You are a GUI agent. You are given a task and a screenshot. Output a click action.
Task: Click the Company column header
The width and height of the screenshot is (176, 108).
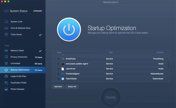pyautogui.click(x=160, y=52)
